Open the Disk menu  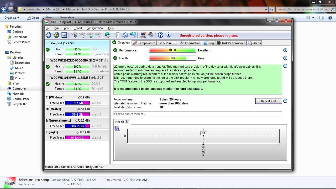pos(57,28)
